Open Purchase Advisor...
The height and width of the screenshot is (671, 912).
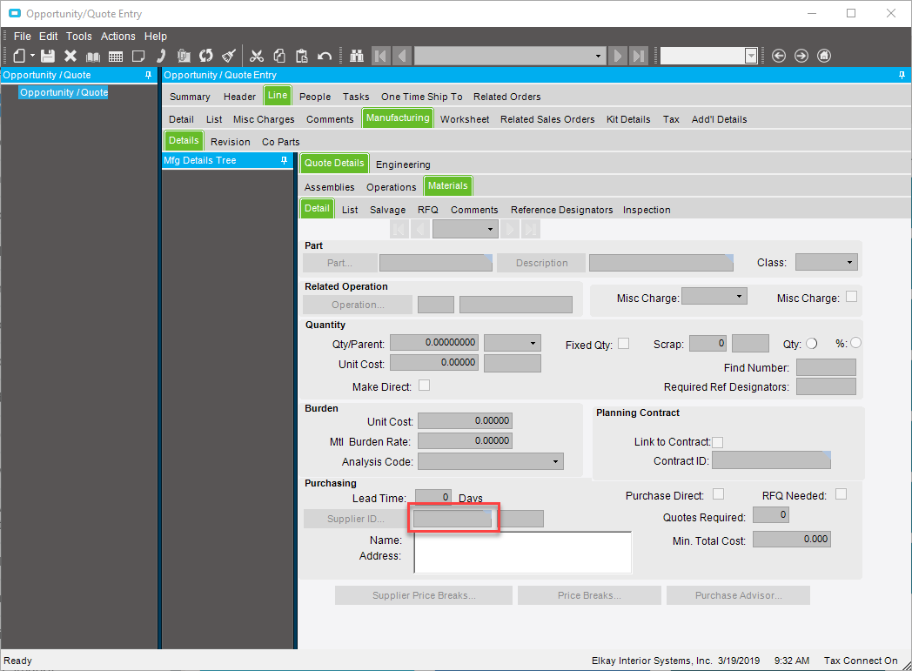pyautogui.click(x=738, y=595)
